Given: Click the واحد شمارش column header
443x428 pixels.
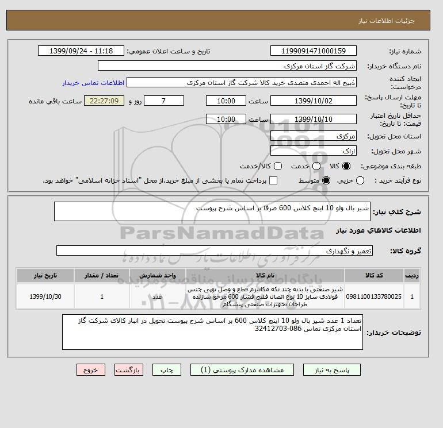Looking at the screenshot, I should pyautogui.click(x=158, y=275).
